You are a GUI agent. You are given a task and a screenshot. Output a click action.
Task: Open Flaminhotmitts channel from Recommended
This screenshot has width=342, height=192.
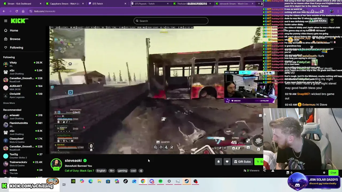click(x=23, y=125)
